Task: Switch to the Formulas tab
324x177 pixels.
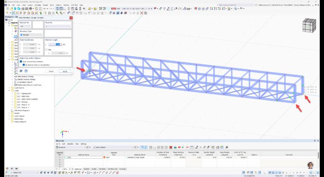Action: (x=122, y=169)
